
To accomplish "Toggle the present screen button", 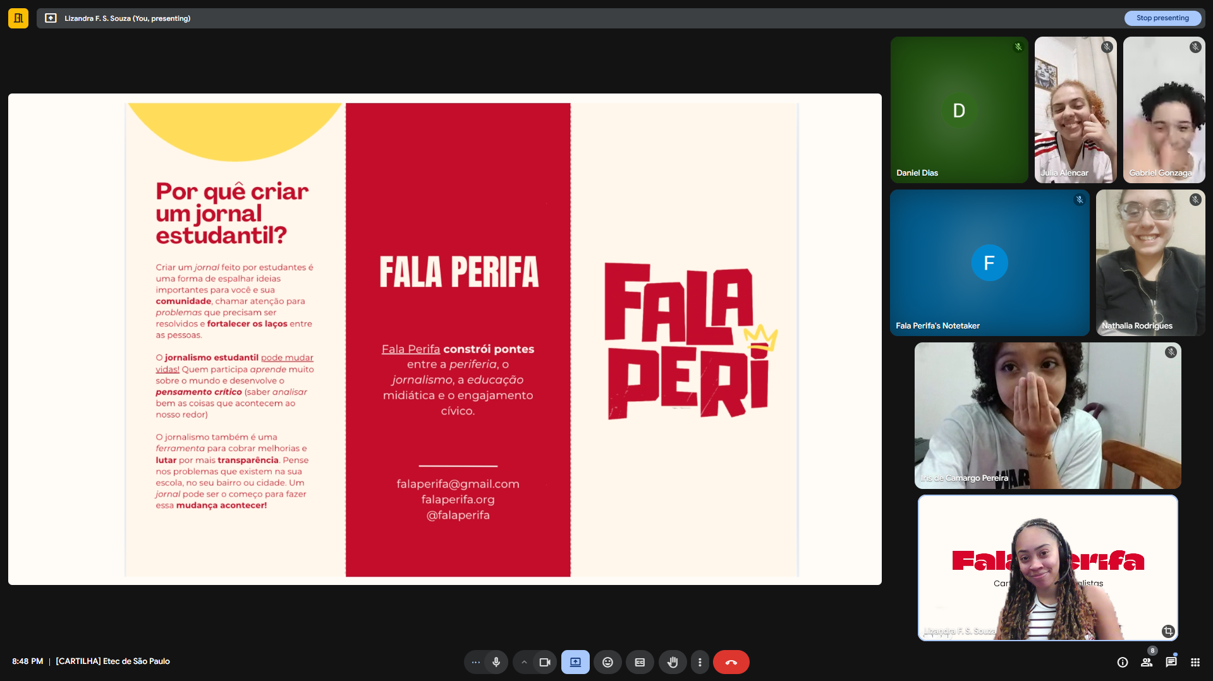I will pyautogui.click(x=575, y=662).
